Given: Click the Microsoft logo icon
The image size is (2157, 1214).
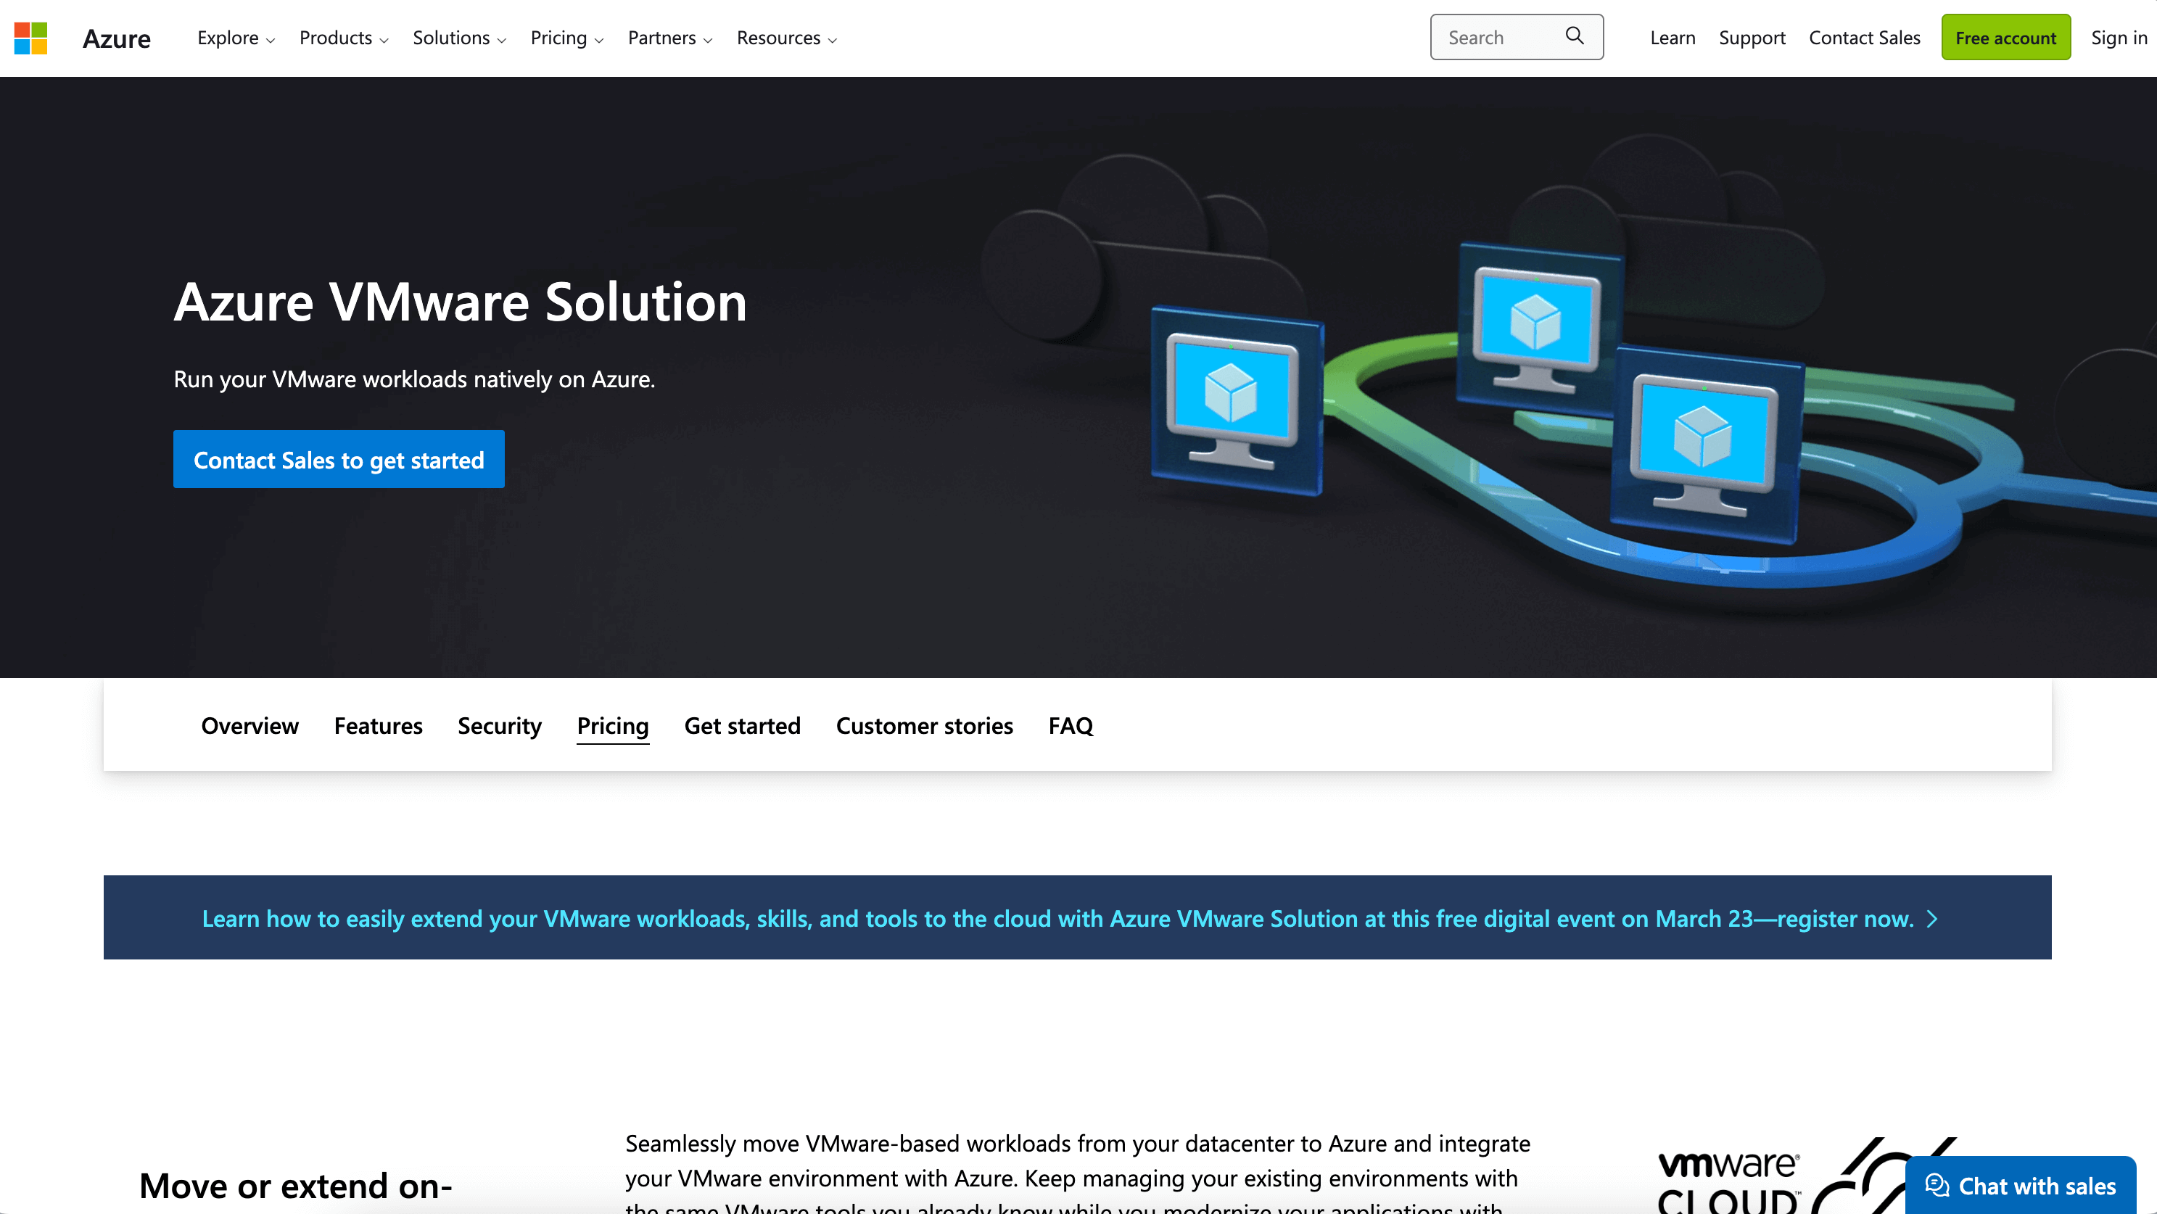Looking at the screenshot, I should coord(31,38).
